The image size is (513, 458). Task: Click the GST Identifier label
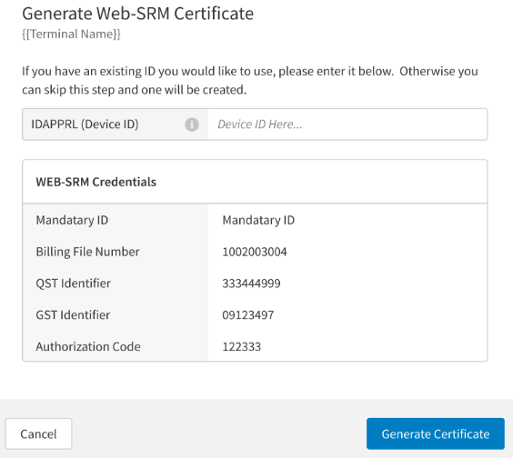click(x=73, y=315)
